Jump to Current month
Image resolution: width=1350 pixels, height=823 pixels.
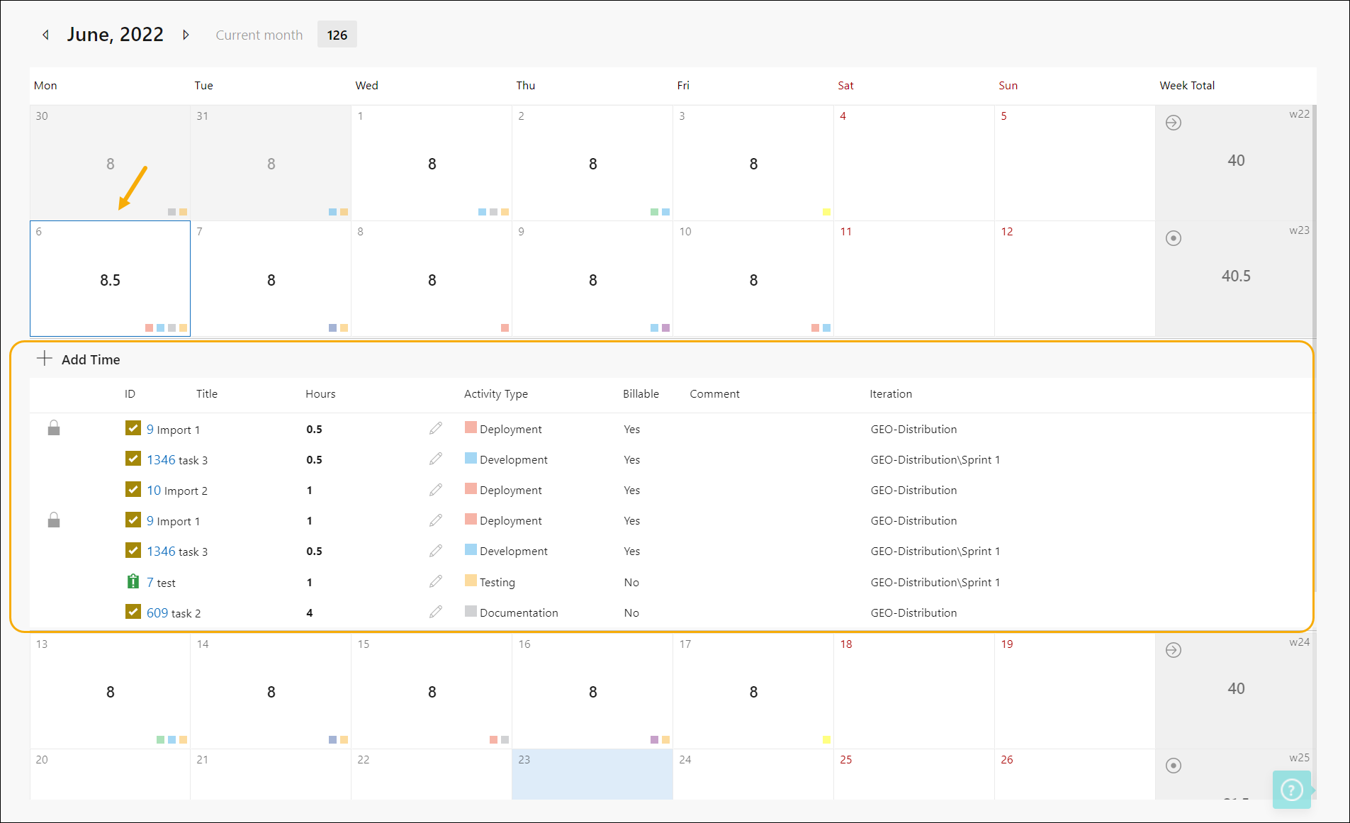[259, 35]
